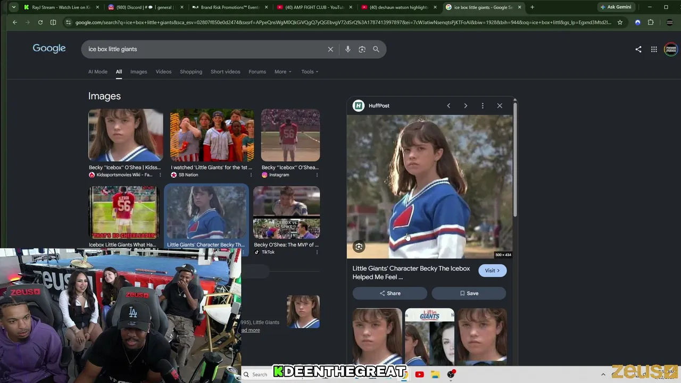Reload the current page
Screen dimensions: 681x383
[40, 22]
